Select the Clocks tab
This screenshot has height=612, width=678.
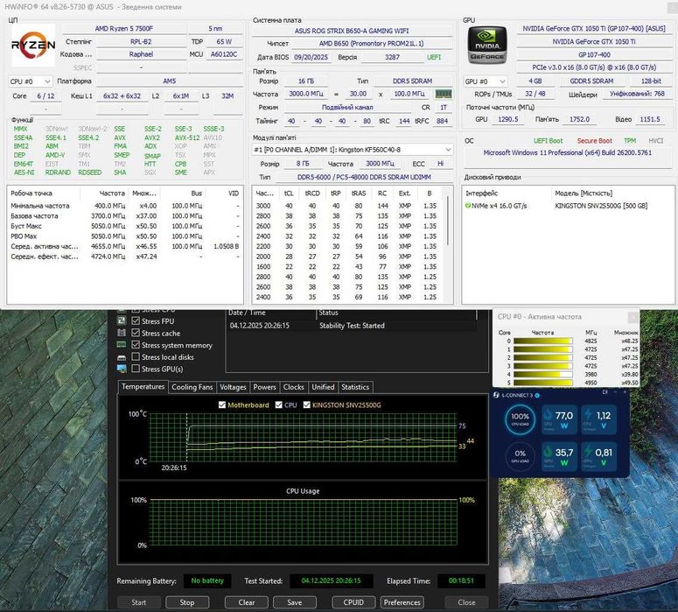click(x=294, y=387)
